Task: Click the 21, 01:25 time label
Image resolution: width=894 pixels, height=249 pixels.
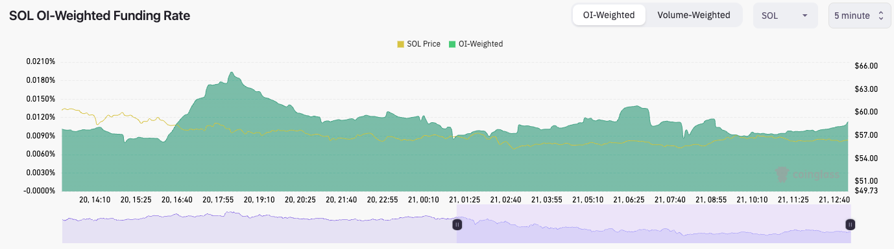Action: (x=464, y=200)
